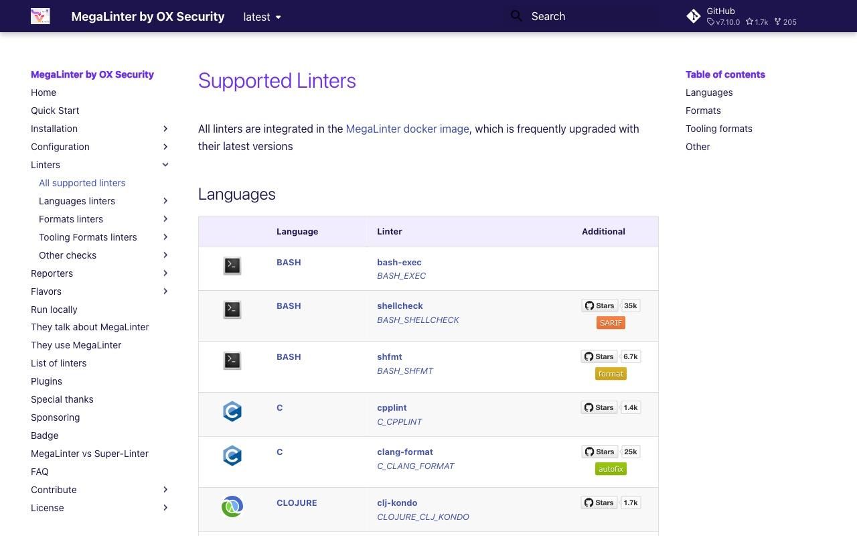Open the shellcheck linter link

400,306
